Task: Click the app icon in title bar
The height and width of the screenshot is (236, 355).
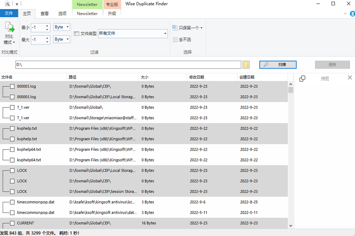Action: (7, 4)
